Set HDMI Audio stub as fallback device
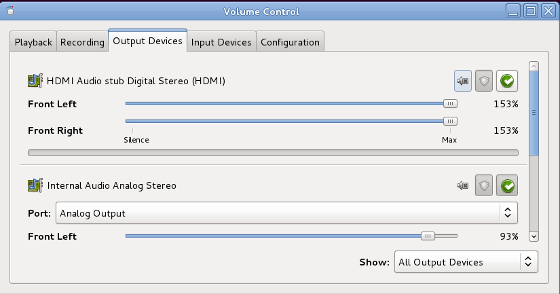 506,81
